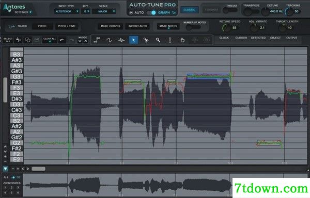The image size is (310, 198).
Task: Adjust the Adj. Vibrato knob
Action: (254, 28)
